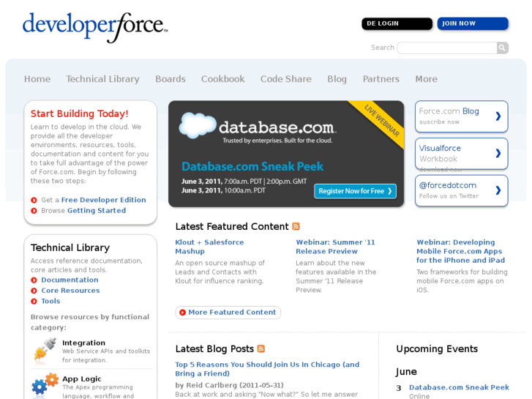Click the database.com cloud logo
Image resolution: width=532 pixels, height=399 pixels.
tap(198, 126)
